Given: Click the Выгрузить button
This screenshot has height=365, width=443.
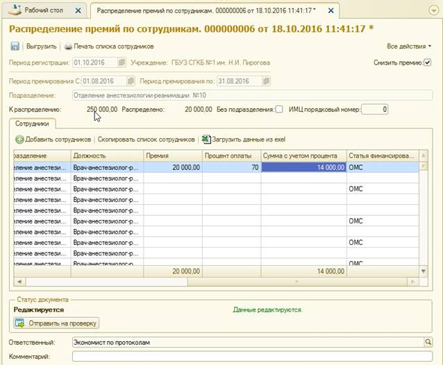Looking at the screenshot, I should [42, 46].
